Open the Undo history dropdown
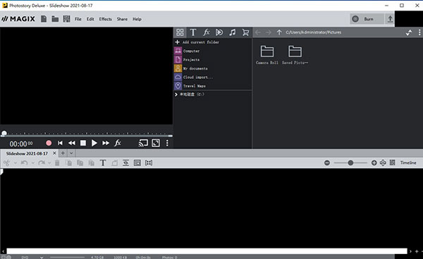The width and height of the screenshot is (423, 259). pos(32,163)
